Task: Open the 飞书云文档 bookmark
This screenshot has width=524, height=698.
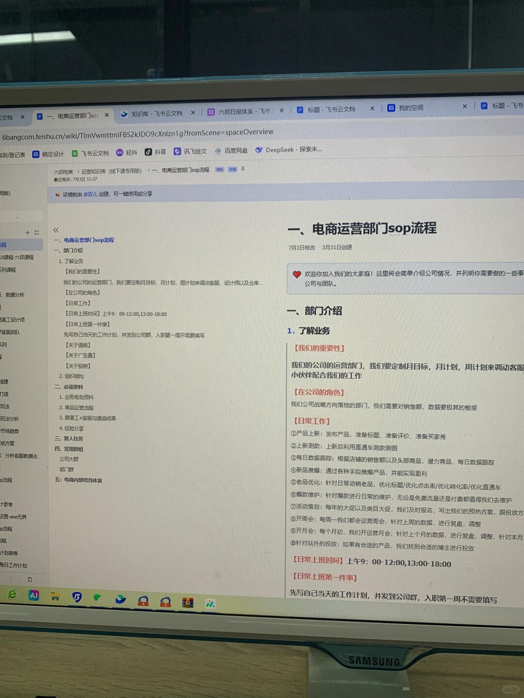Action: [x=90, y=153]
